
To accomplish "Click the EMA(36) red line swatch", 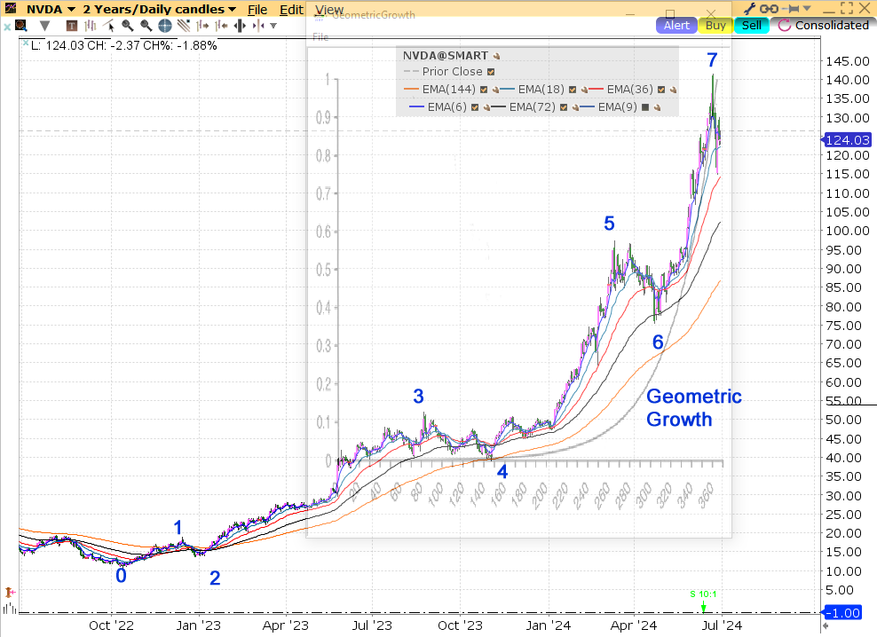I will [597, 90].
